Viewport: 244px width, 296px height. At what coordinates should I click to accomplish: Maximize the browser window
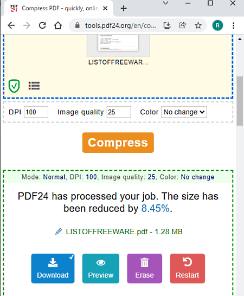210,3
